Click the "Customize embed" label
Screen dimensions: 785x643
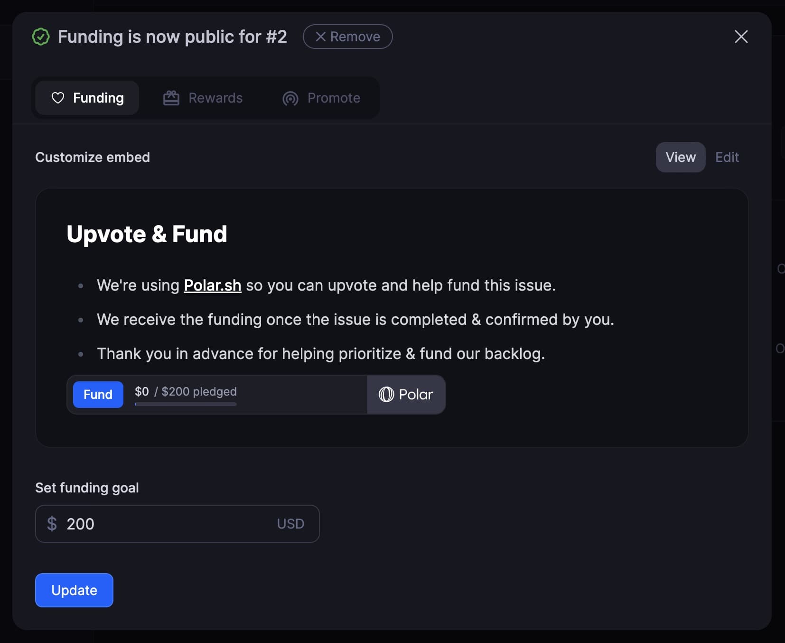coord(93,157)
